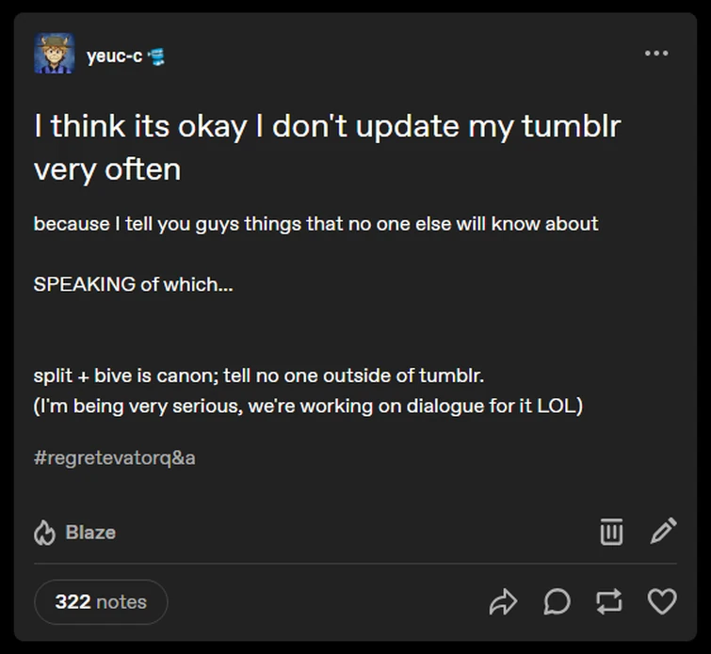Share the post via the arrow icon
This screenshot has width=711, height=654.
click(504, 601)
